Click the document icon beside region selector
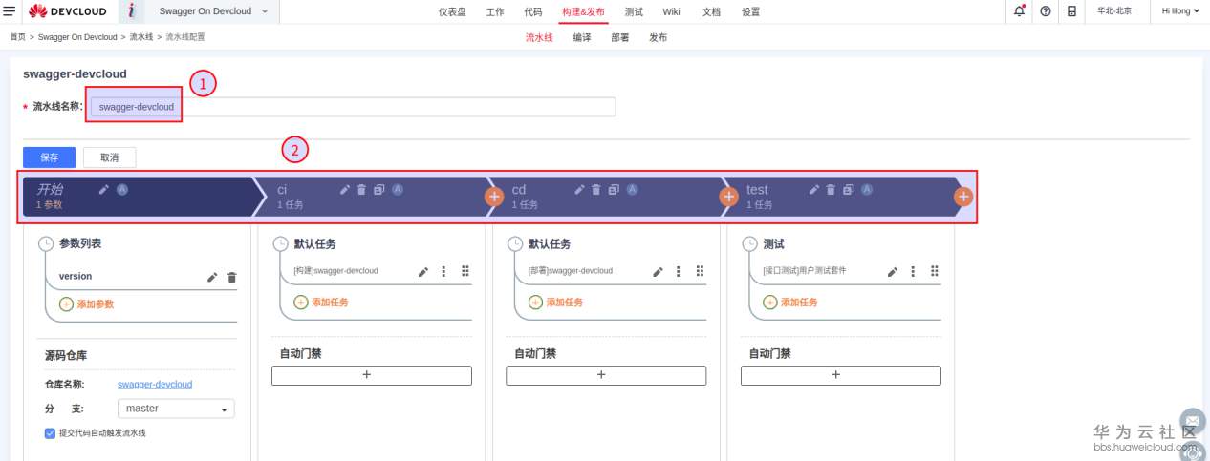The height and width of the screenshot is (461, 1210). [x=1071, y=11]
